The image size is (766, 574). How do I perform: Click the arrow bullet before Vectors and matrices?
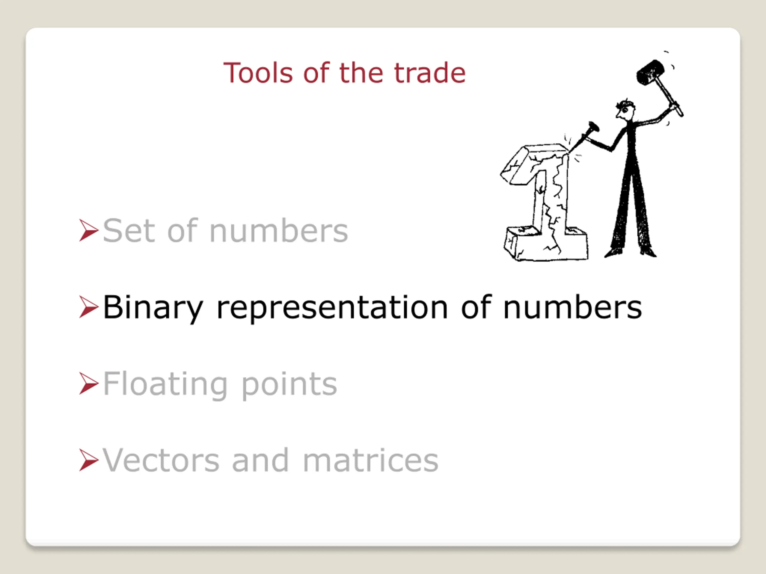coord(89,460)
